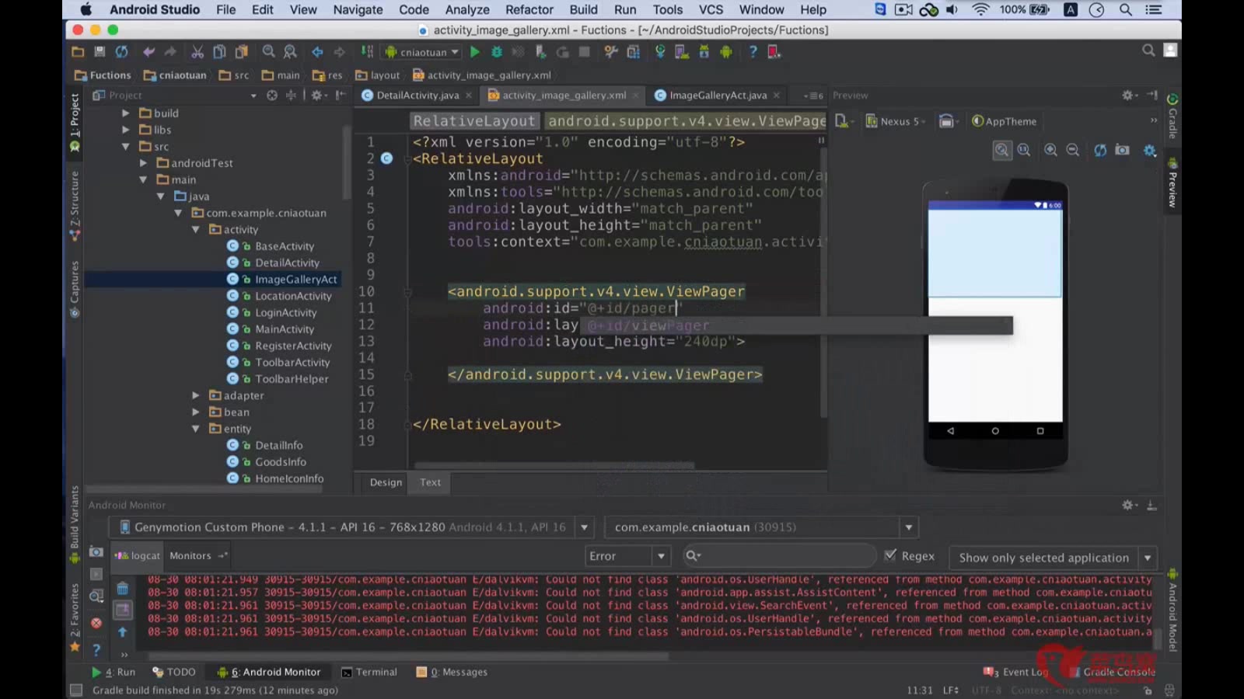
Task: Open the cniaotuan run configuration dropdown
Action: 423,52
